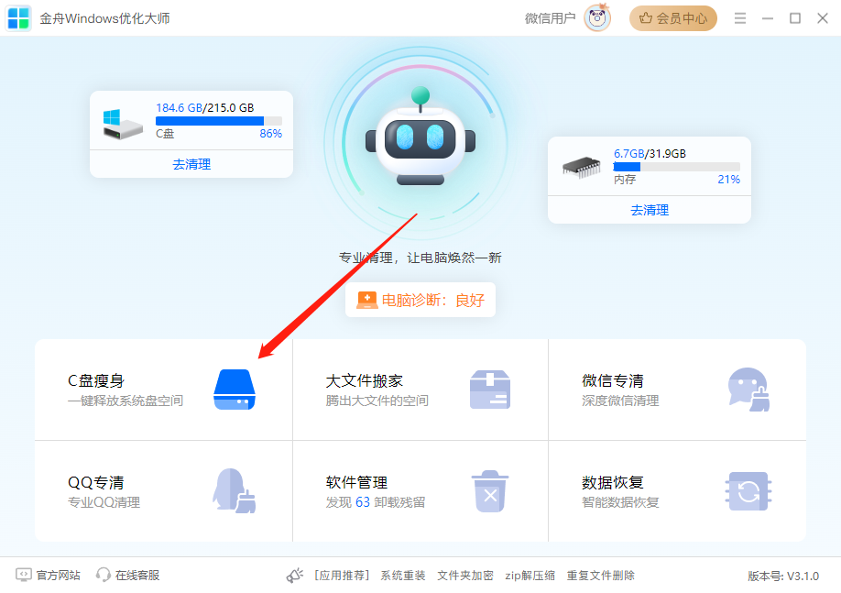Click the user avatar panda icon
The height and width of the screenshot is (593, 841).
(x=597, y=18)
